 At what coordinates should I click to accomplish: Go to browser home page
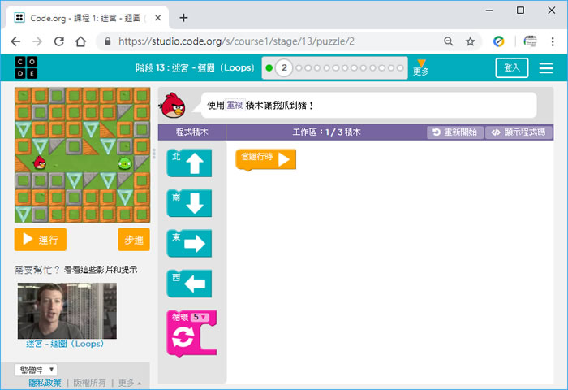pyautogui.click(x=81, y=41)
